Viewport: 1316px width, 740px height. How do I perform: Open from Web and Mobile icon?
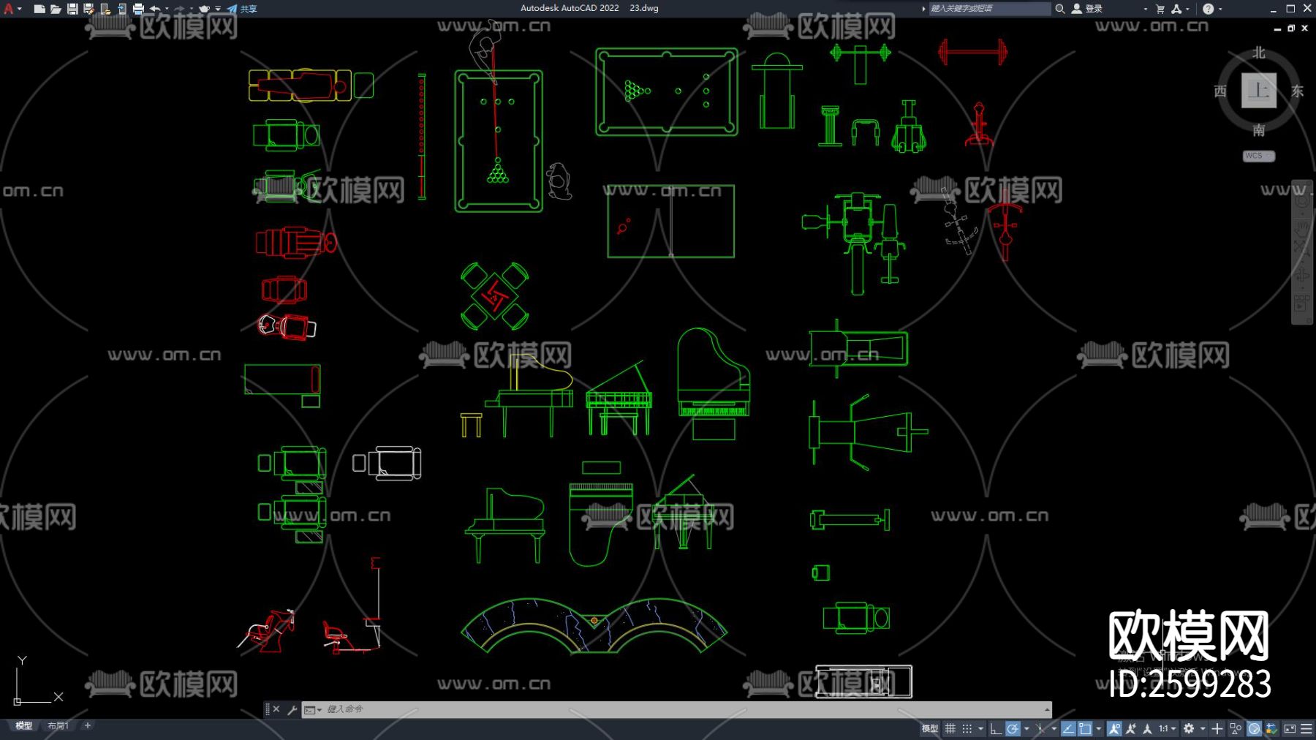[x=105, y=9]
